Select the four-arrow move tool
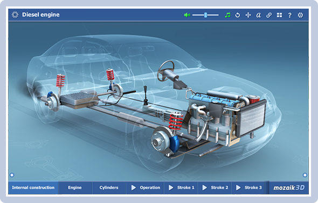Image resolution: width=318 pixels, height=203 pixels. coord(248,15)
